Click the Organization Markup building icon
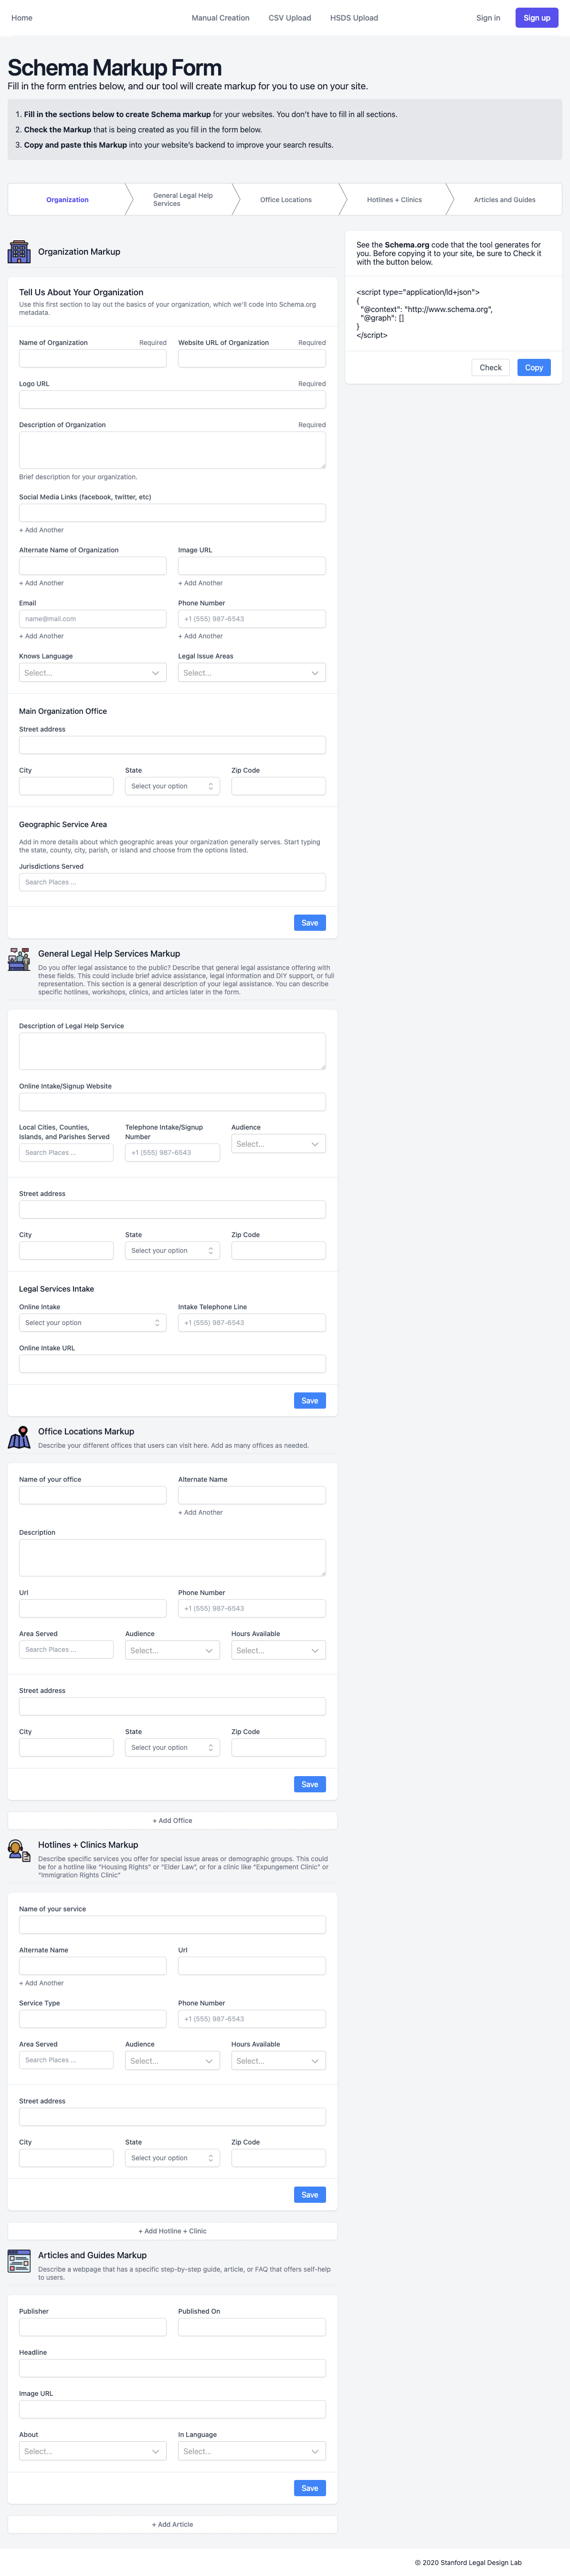 [19, 252]
